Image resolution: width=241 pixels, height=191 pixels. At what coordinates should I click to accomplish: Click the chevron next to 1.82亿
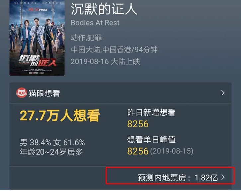pos(223,177)
